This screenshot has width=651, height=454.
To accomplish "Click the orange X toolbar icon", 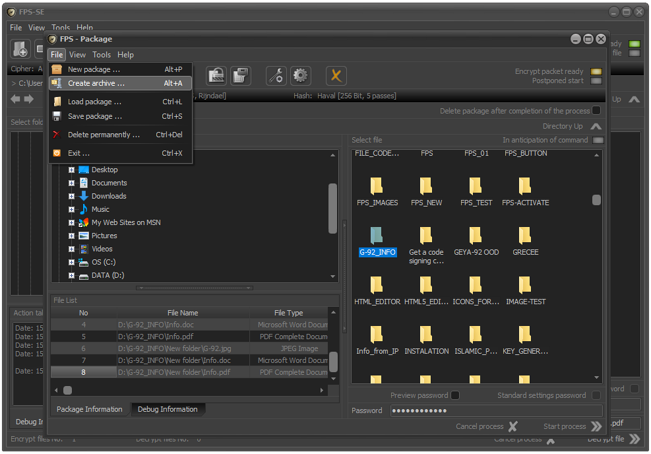I will [x=336, y=76].
